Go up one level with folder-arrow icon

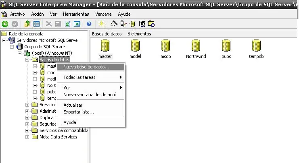point(27,24)
